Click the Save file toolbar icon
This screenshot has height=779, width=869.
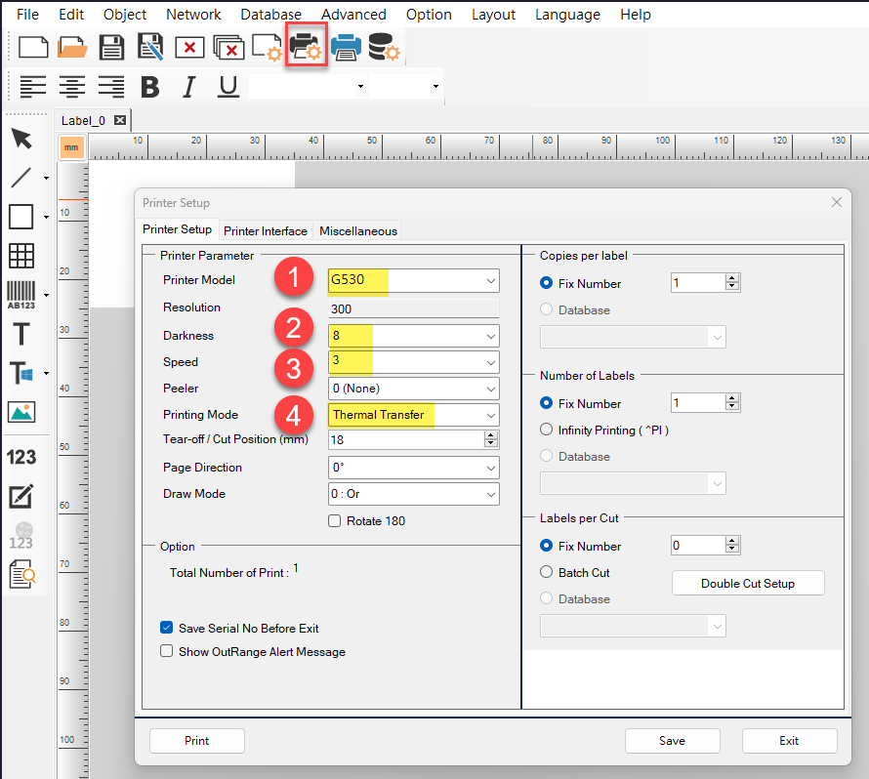coord(112,47)
